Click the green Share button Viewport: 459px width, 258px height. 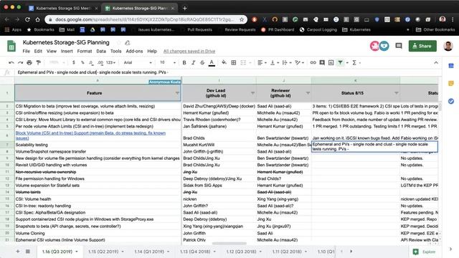[x=422, y=46]
